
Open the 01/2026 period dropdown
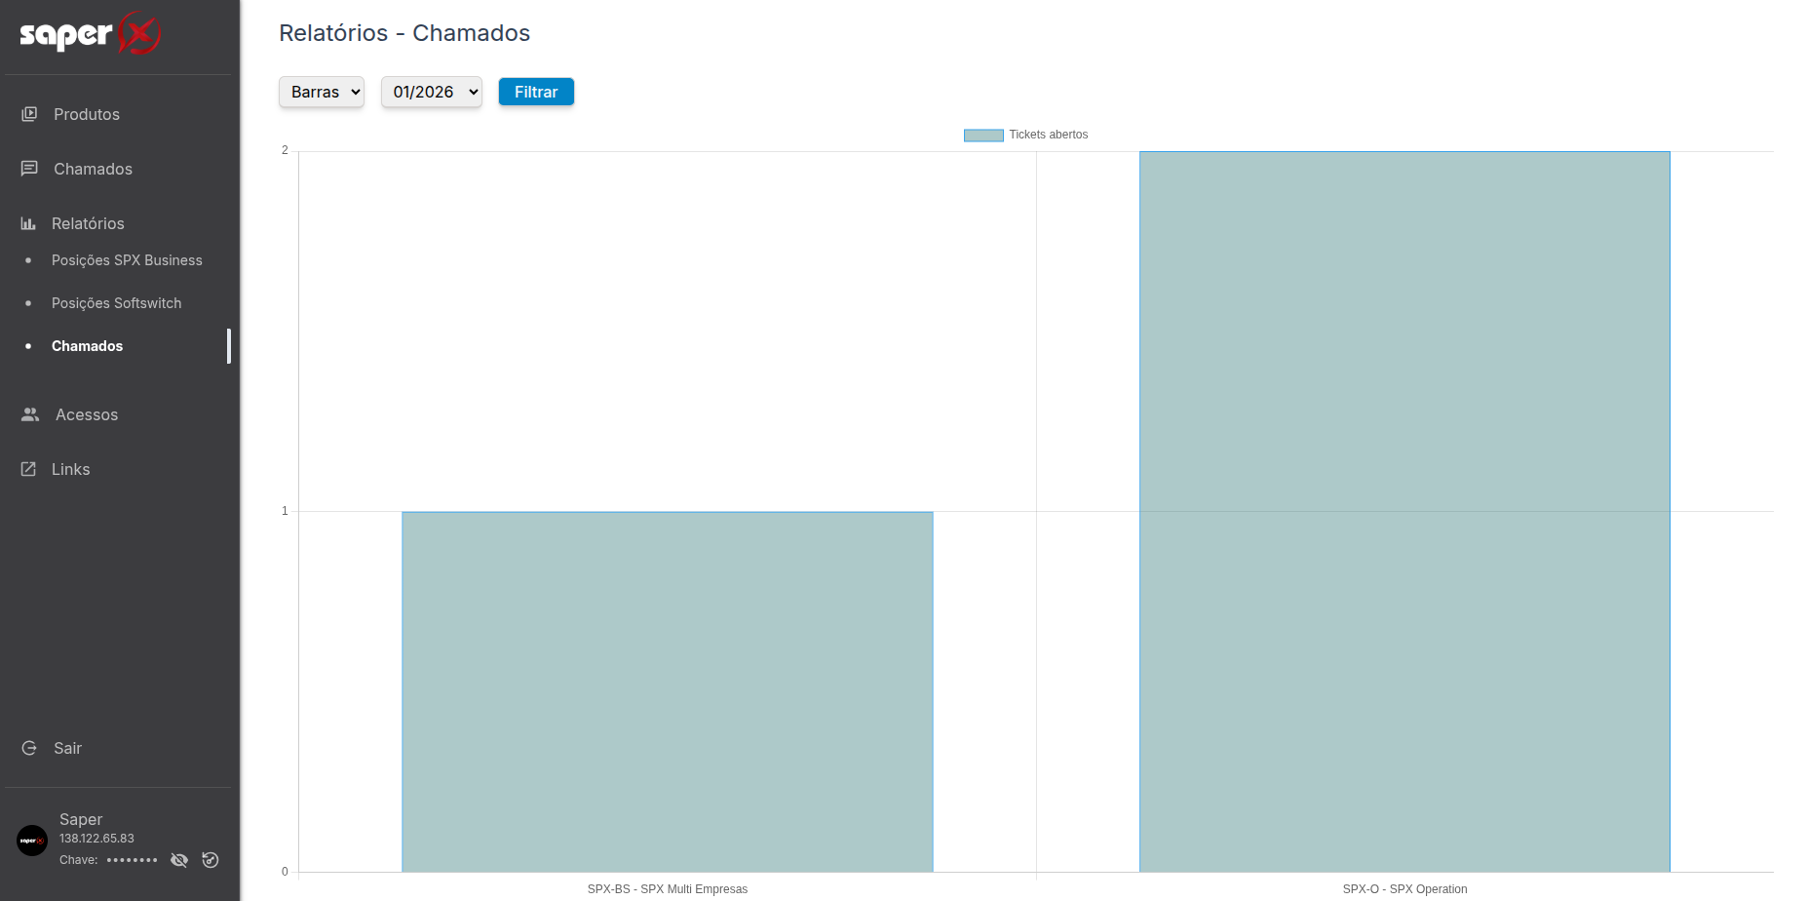(432, 92)
